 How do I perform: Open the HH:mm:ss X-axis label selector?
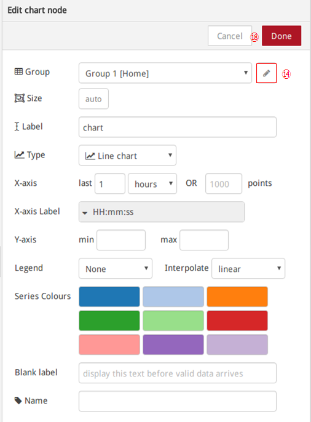tap(162, 212)
